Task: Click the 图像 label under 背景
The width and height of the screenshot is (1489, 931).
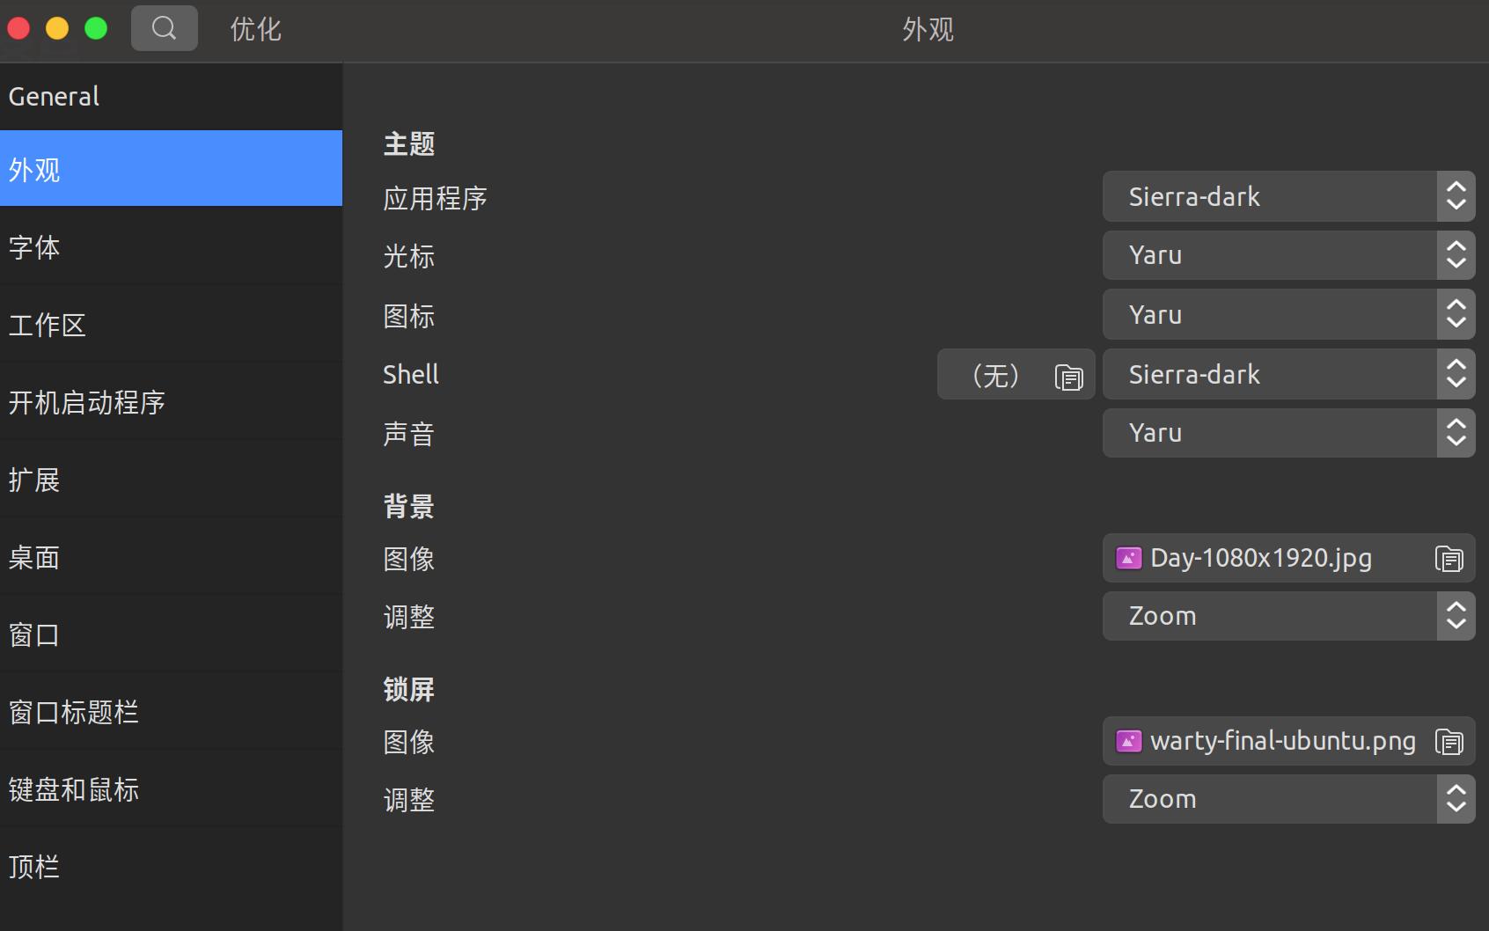Action: click(x=409, y=559)
